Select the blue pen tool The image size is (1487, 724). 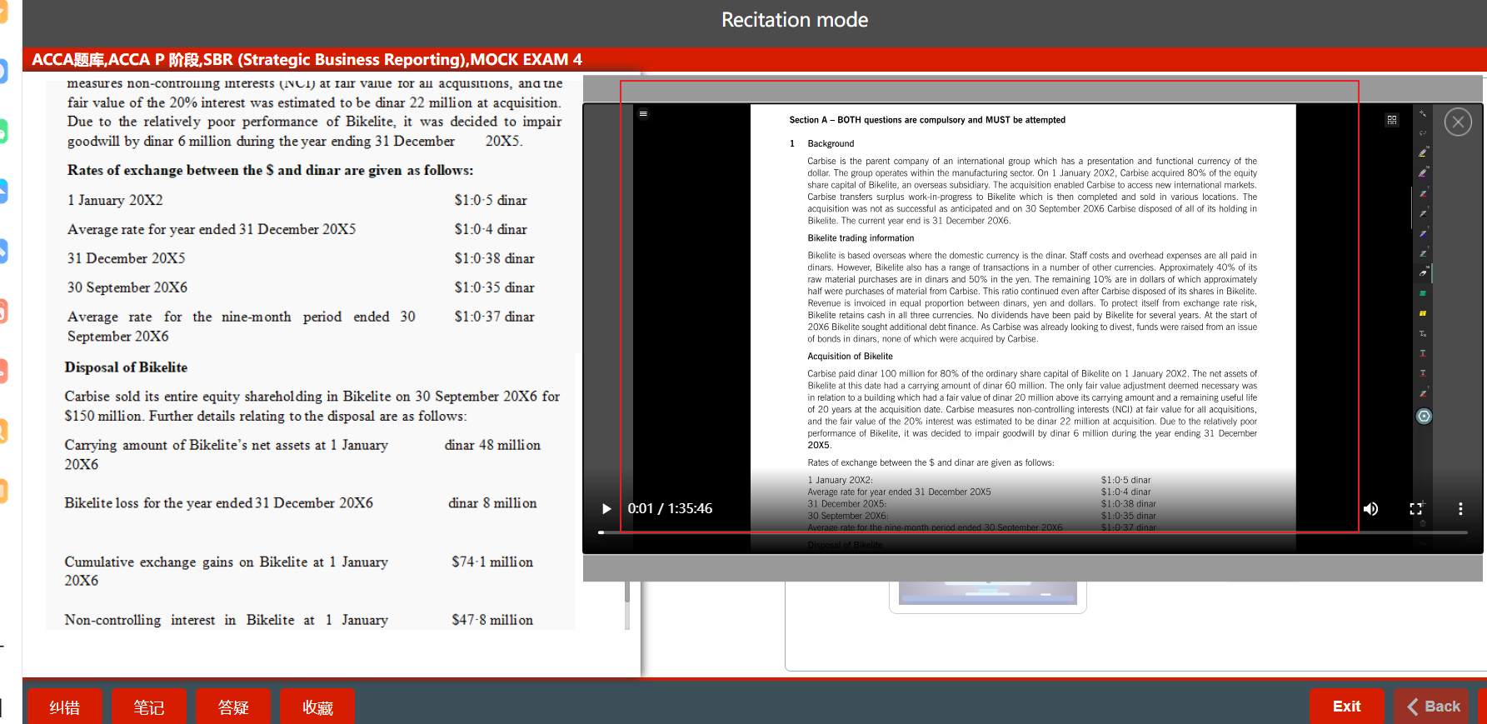point(1423,233)
